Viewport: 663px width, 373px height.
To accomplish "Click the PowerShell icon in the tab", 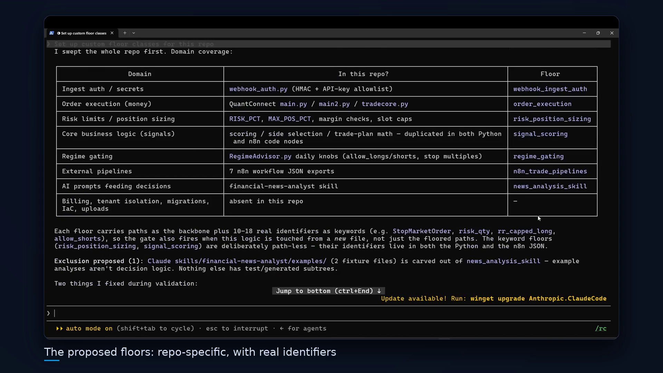I will 51,33.
